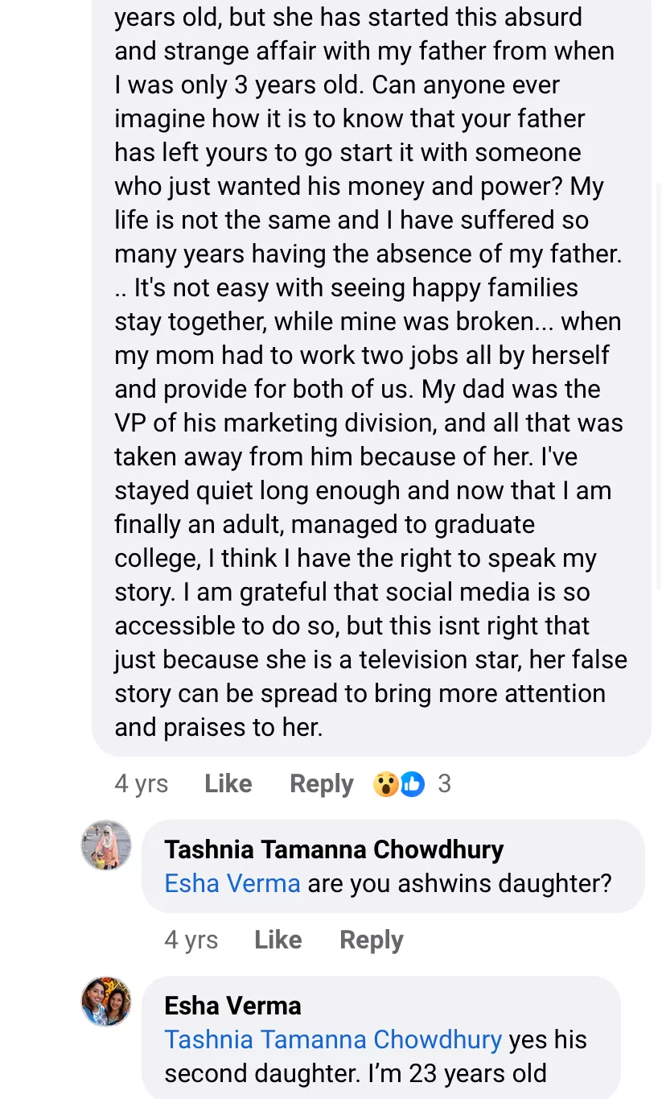Click the wow reaction emoji icon

tap(386, 783)
